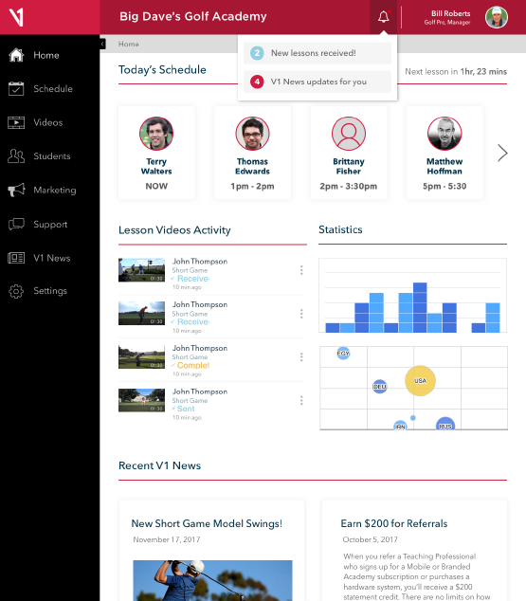Screen dimensions: 526x601
Task: Click the Home house icon in sidebar
Action: click(x=16, y=55)
